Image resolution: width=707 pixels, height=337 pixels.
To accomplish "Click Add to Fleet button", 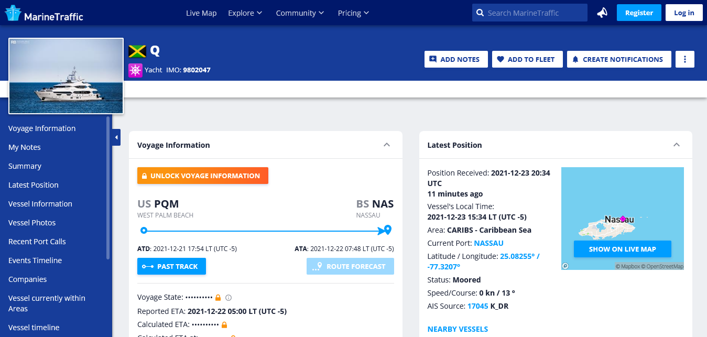I will (527, 59).
